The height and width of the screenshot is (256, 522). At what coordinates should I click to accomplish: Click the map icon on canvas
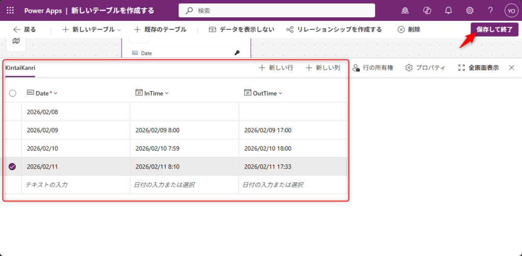[x=16, y=41]
